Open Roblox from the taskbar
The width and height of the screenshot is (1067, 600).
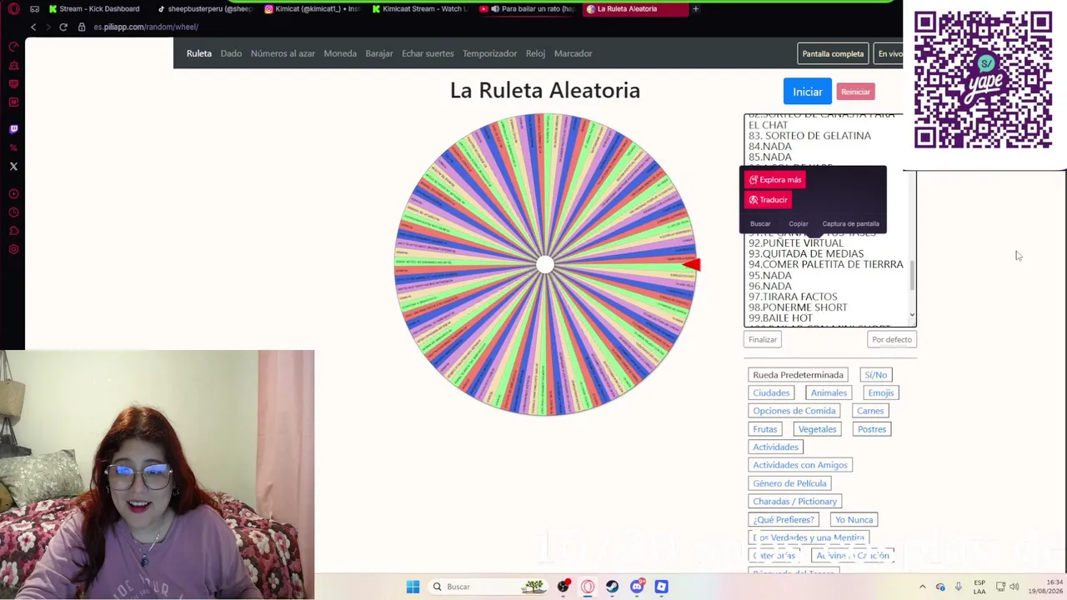661,587
